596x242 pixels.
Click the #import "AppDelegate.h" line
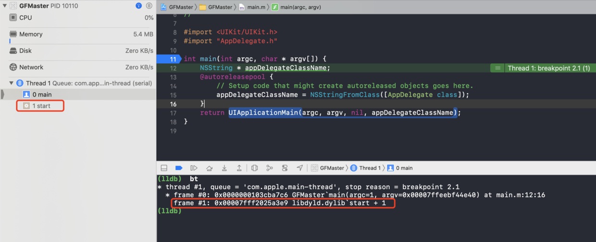(x=230, y=41)
